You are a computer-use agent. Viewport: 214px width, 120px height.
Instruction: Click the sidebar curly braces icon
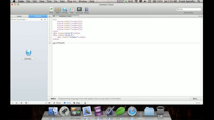(26, 103)
